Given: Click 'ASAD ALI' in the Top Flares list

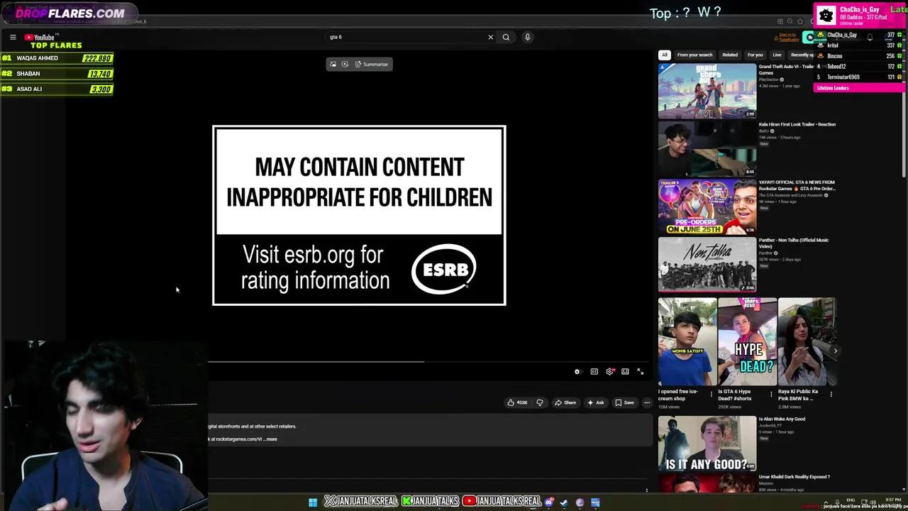Looking at the screenshot, I should click(x=29, y=89).
